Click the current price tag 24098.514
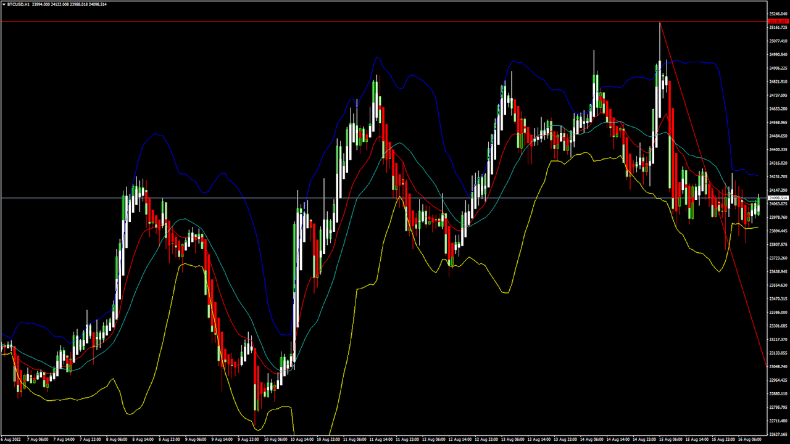 pos(778,198)
